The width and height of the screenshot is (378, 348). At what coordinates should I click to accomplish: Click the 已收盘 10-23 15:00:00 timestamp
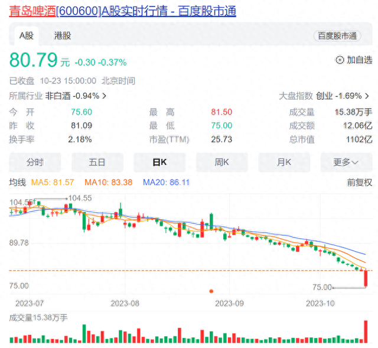pyautogui.click(x=72, y=81)
